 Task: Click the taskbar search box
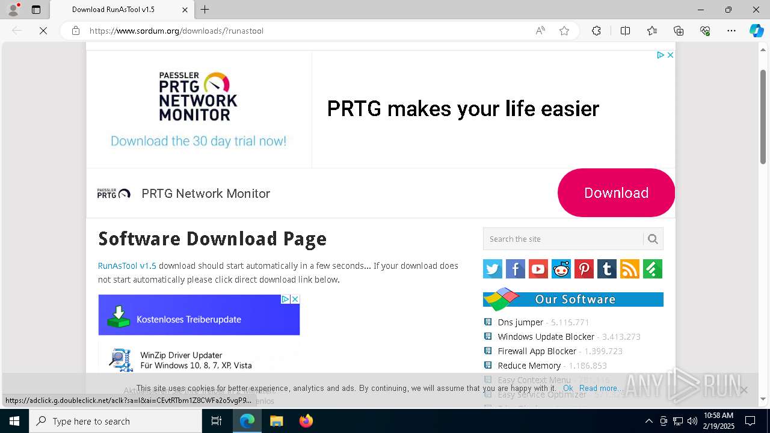pyautogui.click(x=115, y=421)
